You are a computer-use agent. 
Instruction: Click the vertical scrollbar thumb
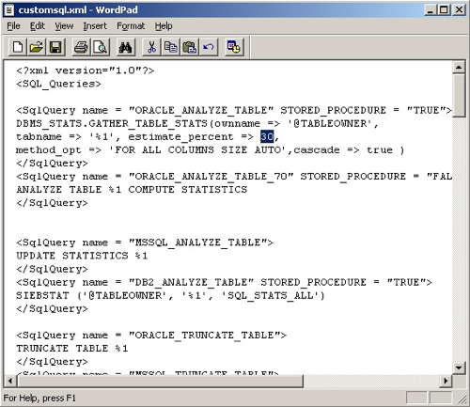tap(459, 96)
